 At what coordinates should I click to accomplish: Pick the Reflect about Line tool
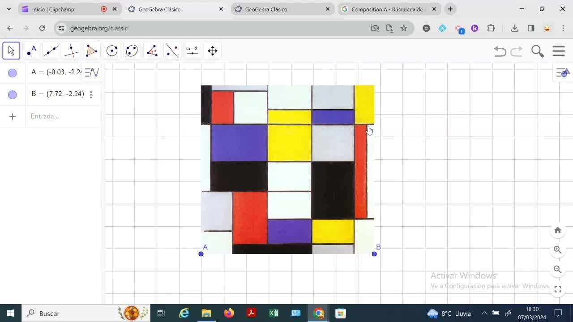[172, 51]
